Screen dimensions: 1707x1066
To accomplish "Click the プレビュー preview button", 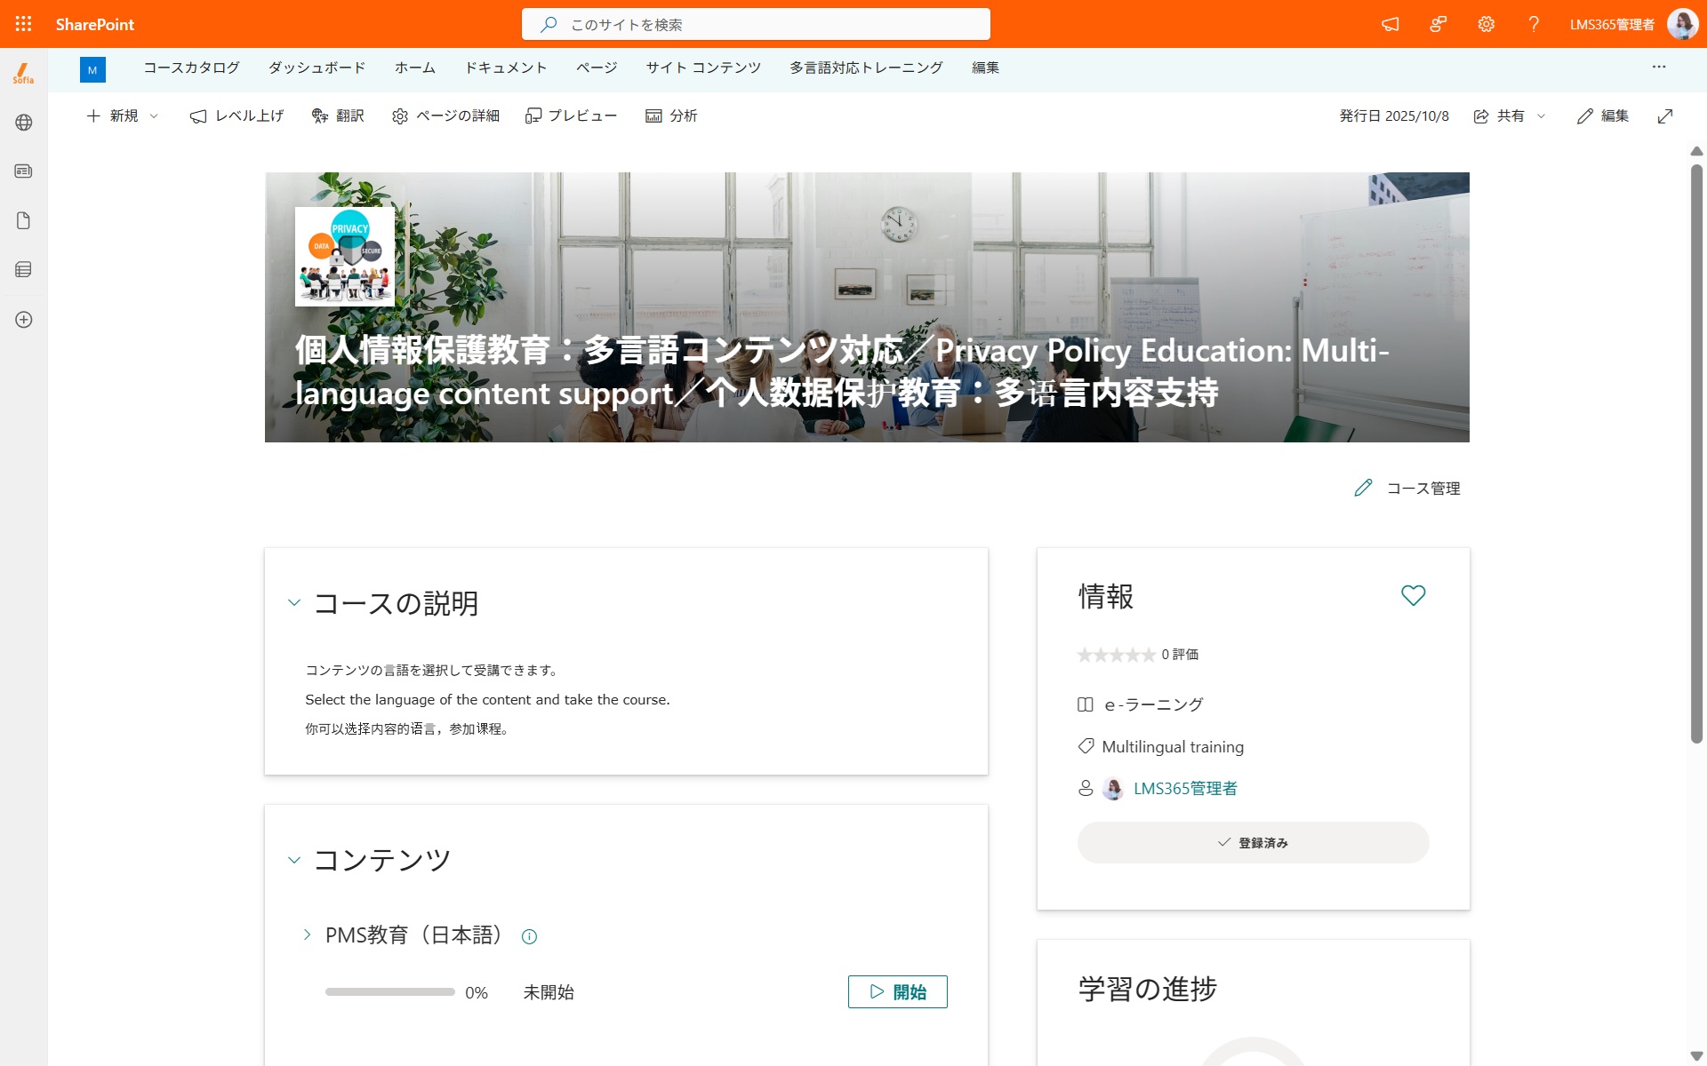I will (x=571, y=115).
